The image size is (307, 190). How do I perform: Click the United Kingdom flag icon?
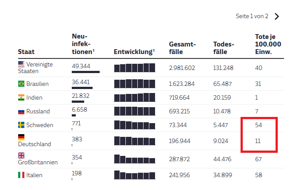point(21,155)
